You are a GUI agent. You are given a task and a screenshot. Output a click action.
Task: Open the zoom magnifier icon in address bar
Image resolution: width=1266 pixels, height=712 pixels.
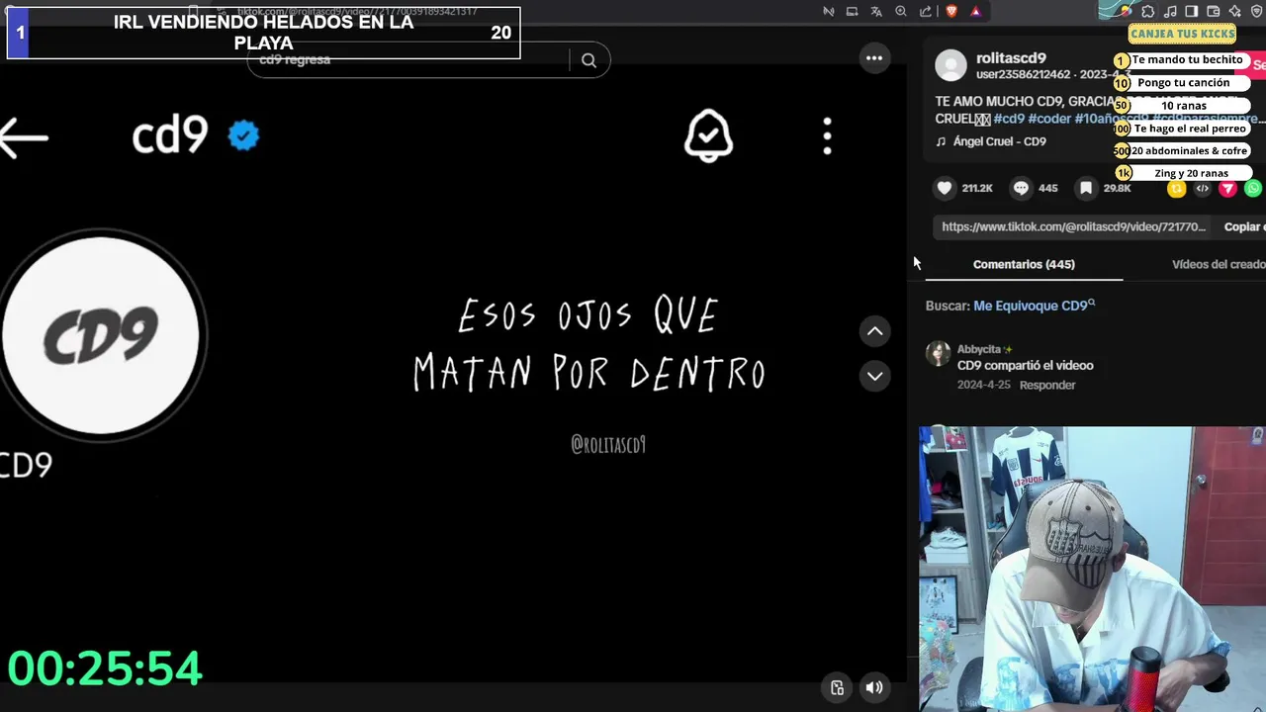tap(901, 11)
